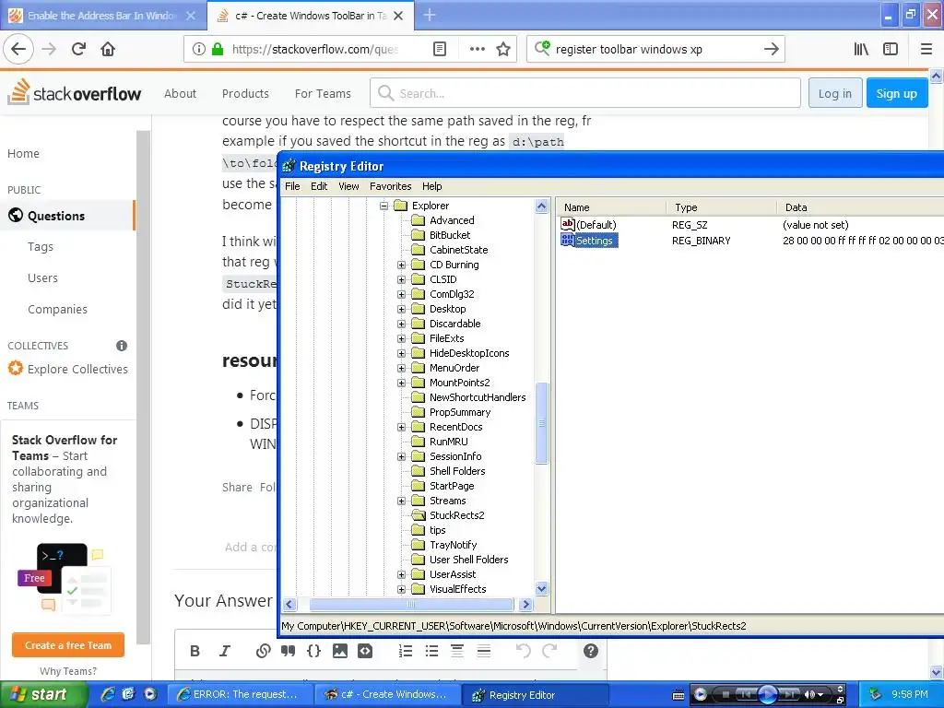Expand the Streams registry key
Screen dimensions: 944x708
(x=402, y=501)
